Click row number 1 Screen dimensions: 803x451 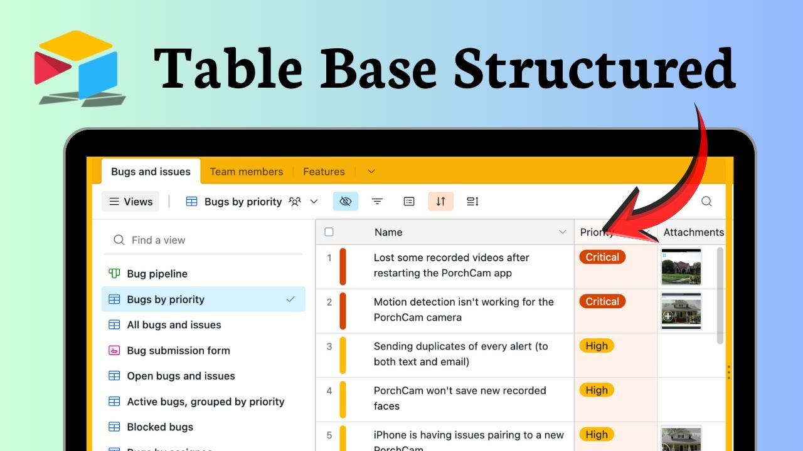click(x=329, y=257)
